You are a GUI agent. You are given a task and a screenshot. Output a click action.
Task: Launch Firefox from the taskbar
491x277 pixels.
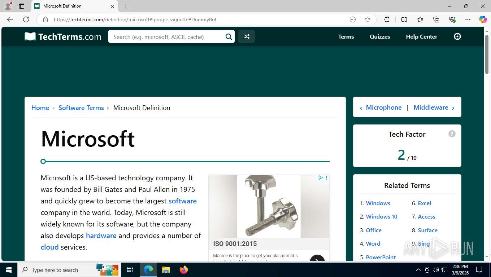coord(184,270)
